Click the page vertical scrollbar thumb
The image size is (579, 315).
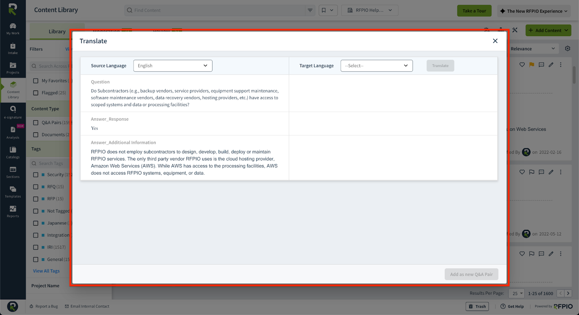click(x=574, y=75)
